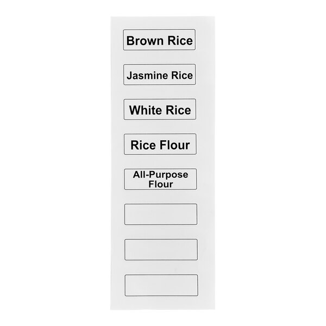Image resolution: width=326 pixels, height=326 pixels.
Task: Click the first blank label box
Action: tap(161, 214)
